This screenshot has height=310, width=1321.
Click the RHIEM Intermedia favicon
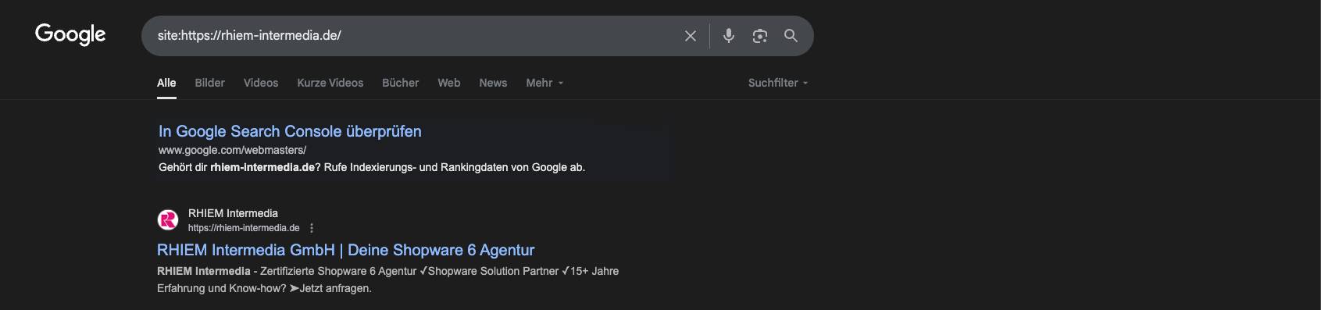[168, 220]
